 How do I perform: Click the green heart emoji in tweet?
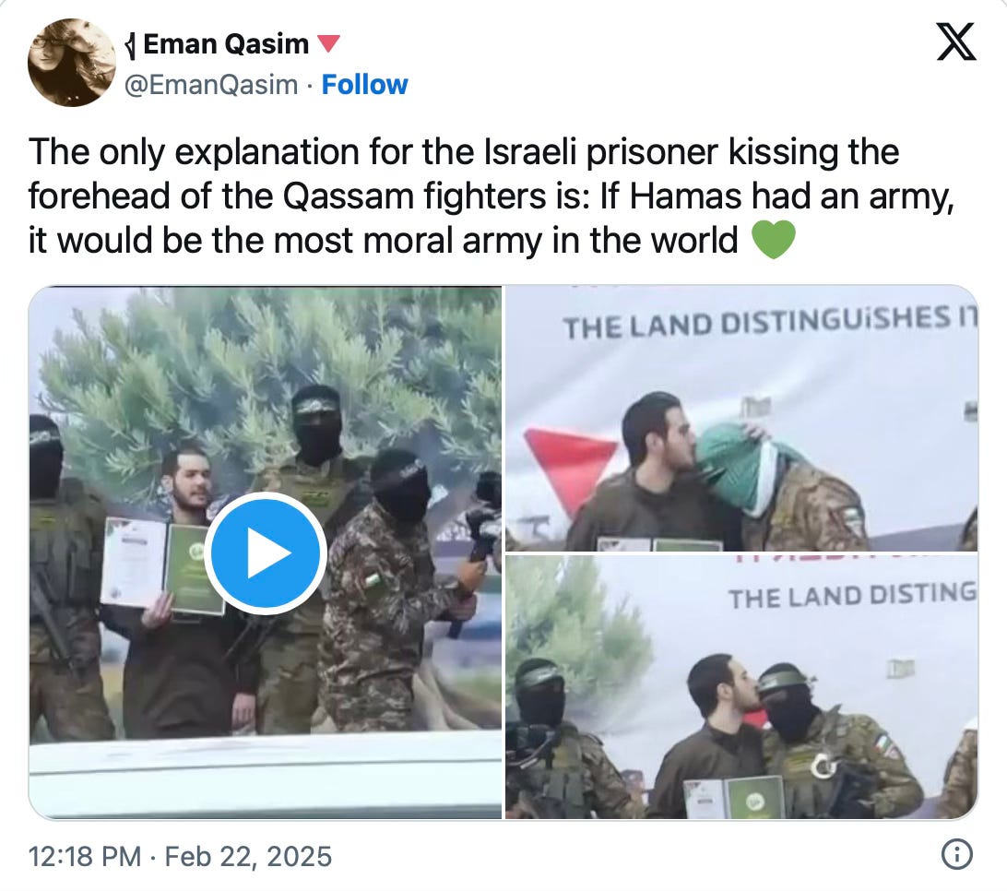[773, 240]
